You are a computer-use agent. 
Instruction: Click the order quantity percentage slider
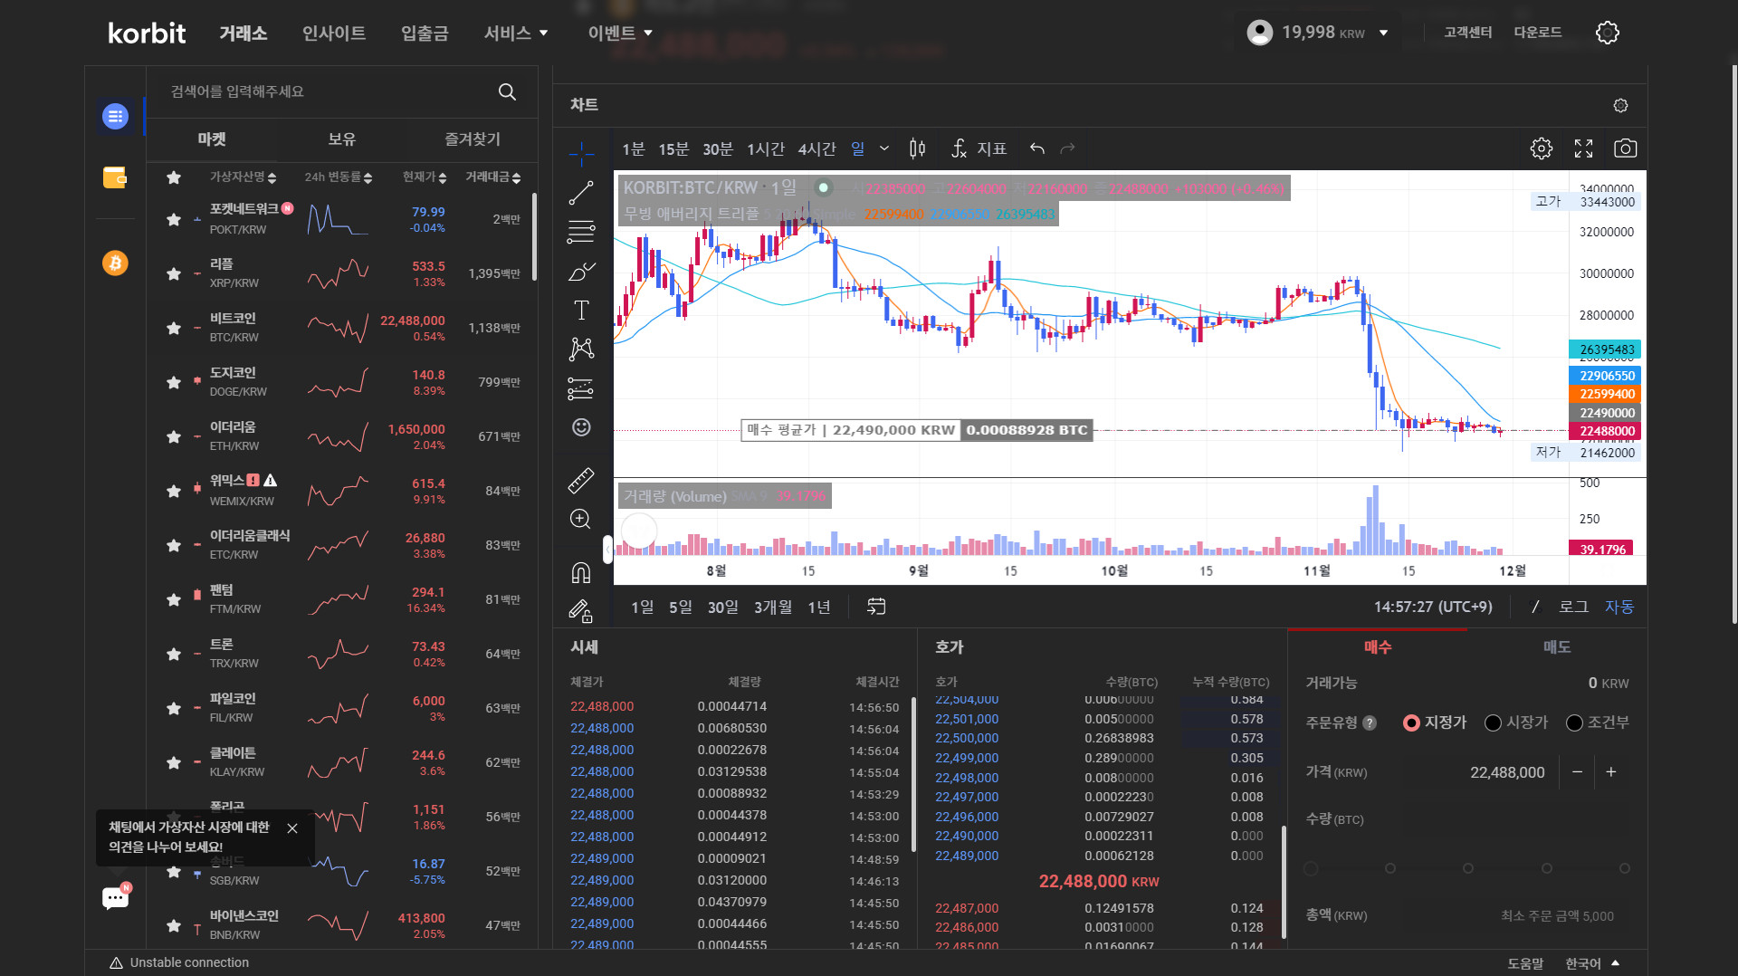(x=1467, y=868)
